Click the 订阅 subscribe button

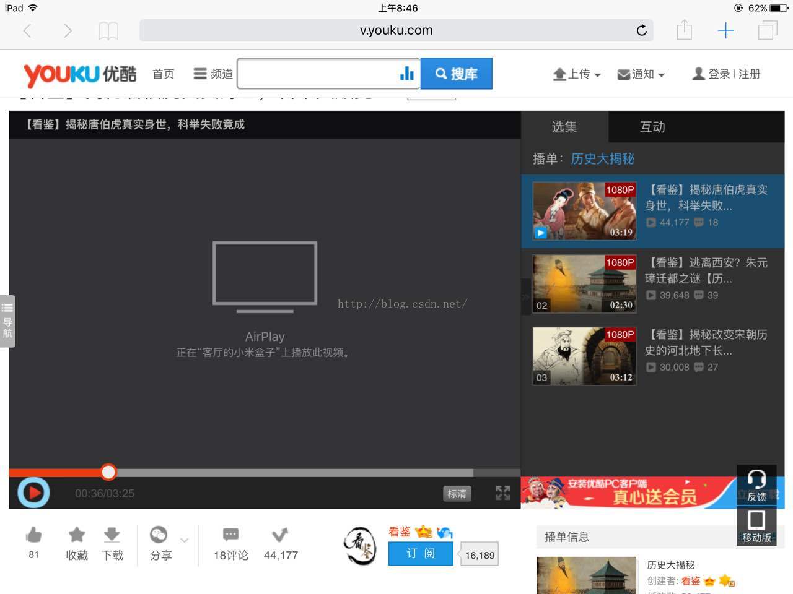[x=421, y=554]
